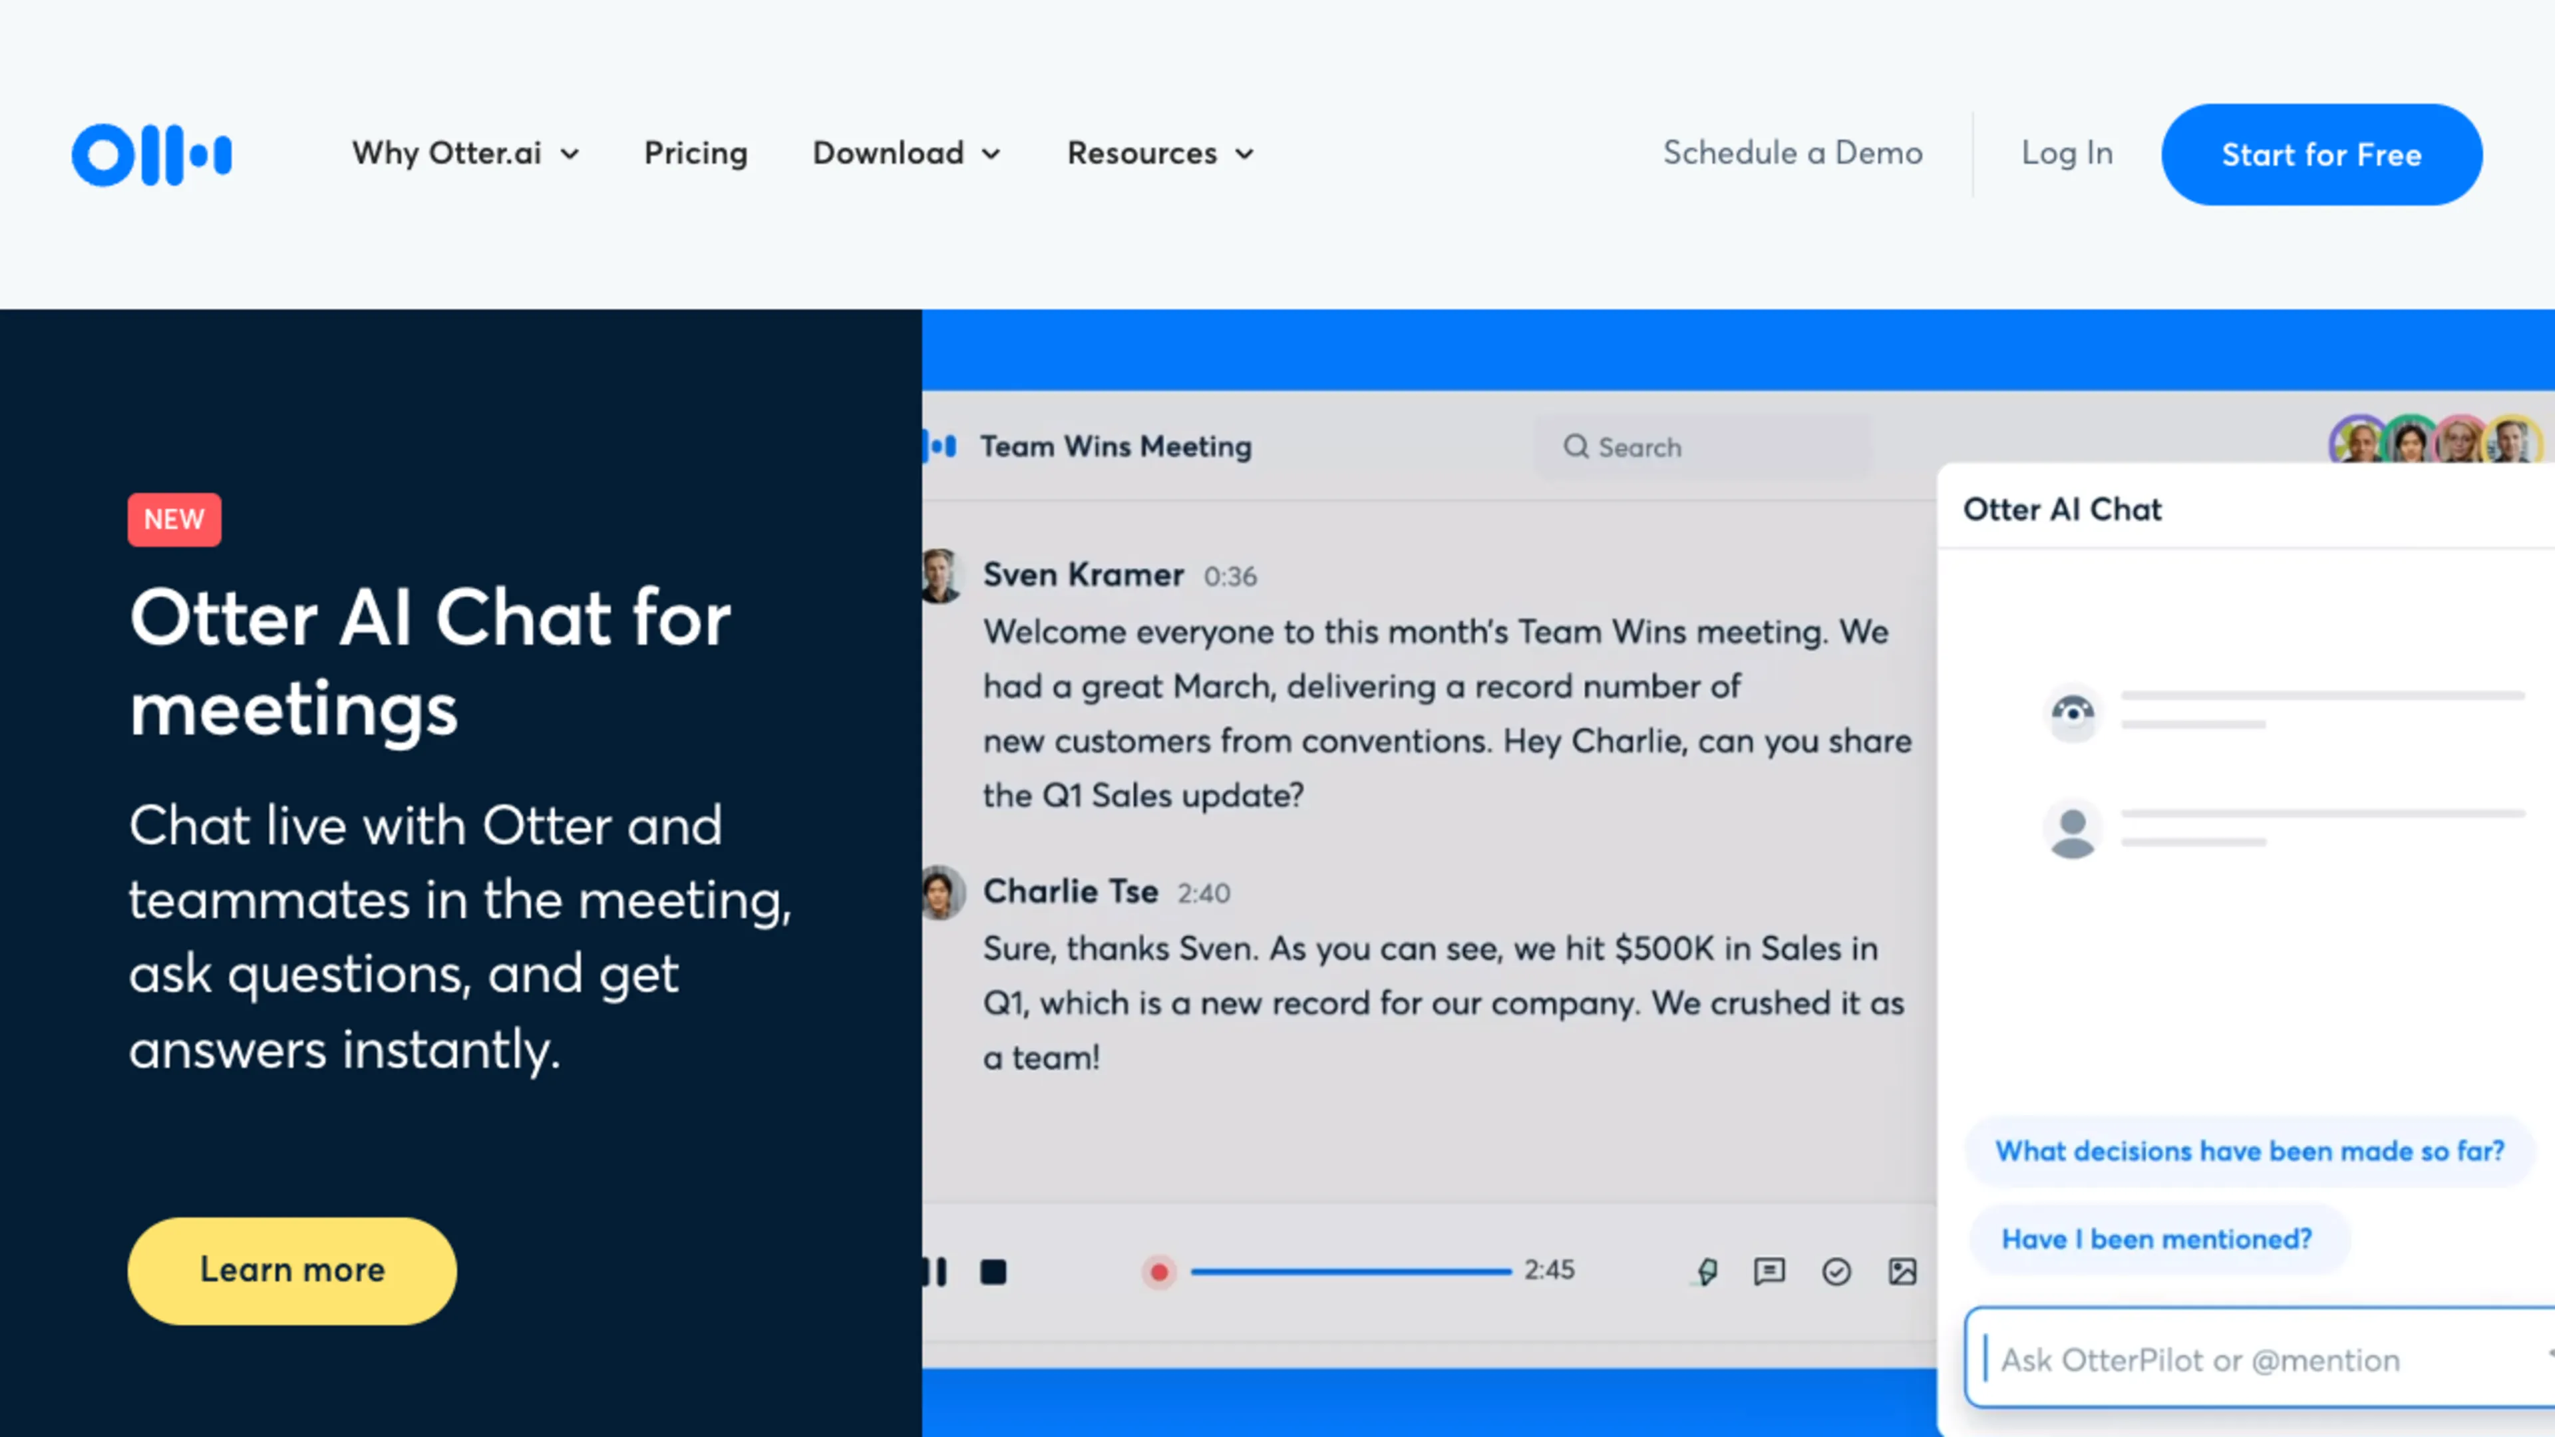2555x1437 pixels.
Task: Click the Log In link
Action: (x=2067, y=153)
